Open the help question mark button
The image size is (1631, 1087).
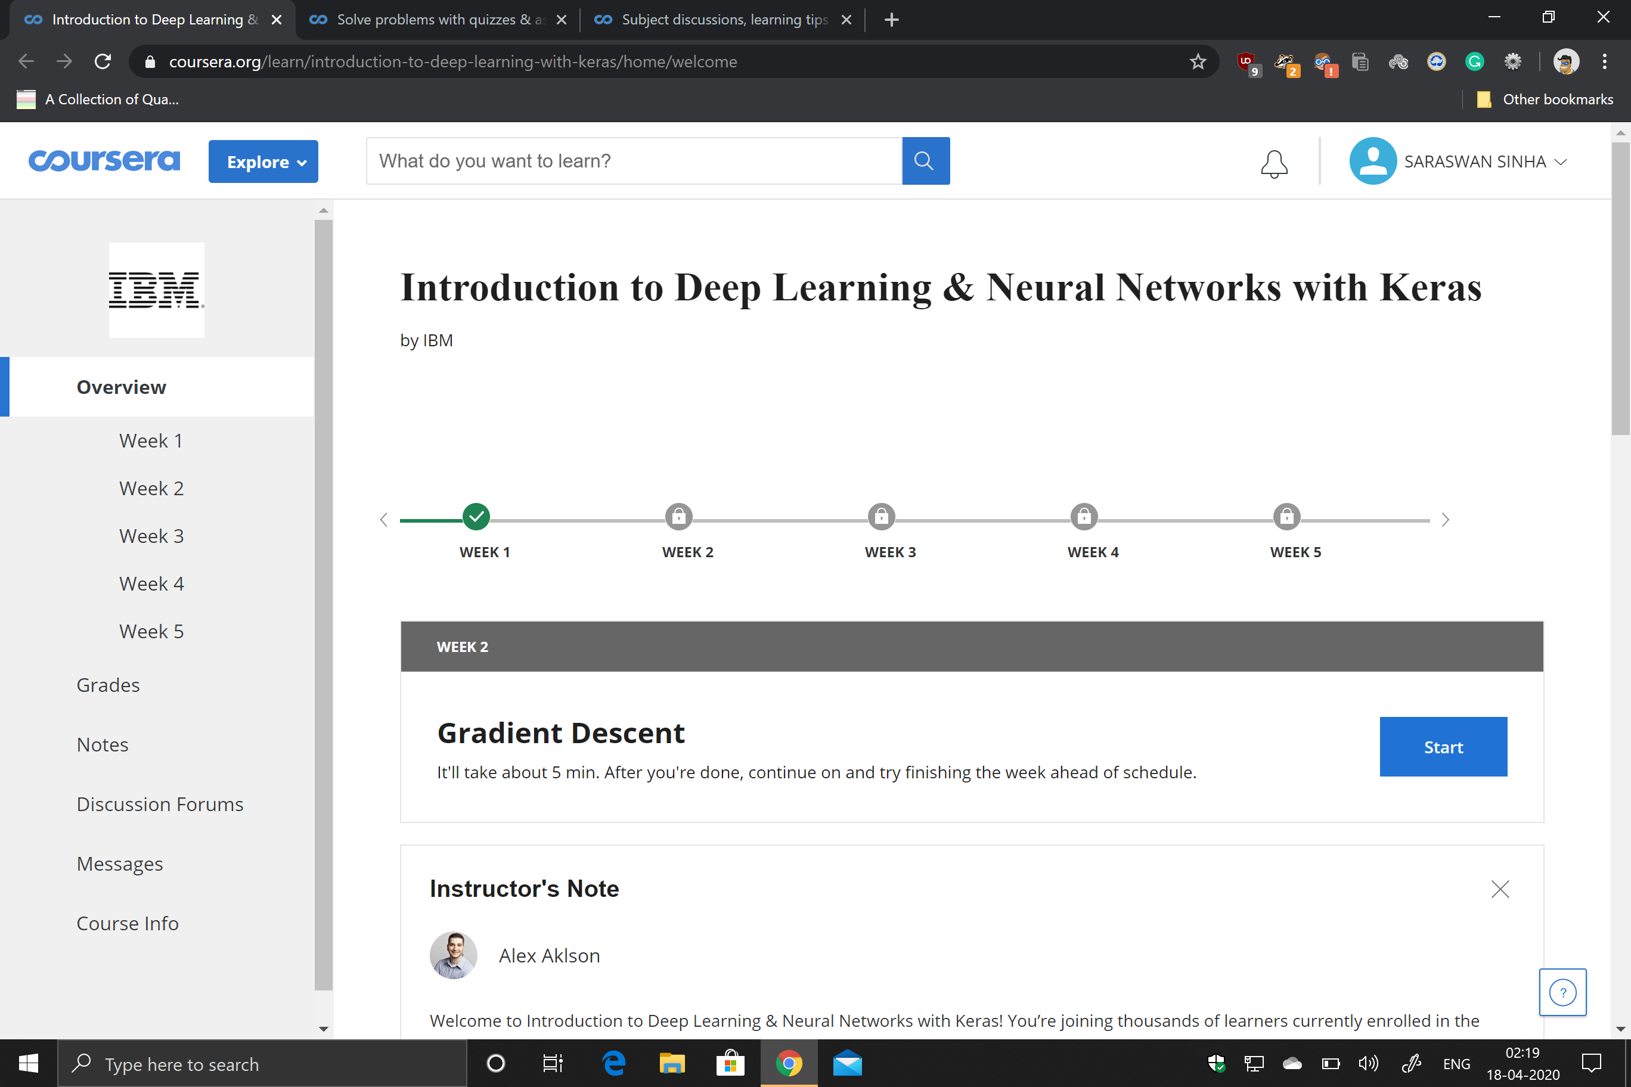1562,992
